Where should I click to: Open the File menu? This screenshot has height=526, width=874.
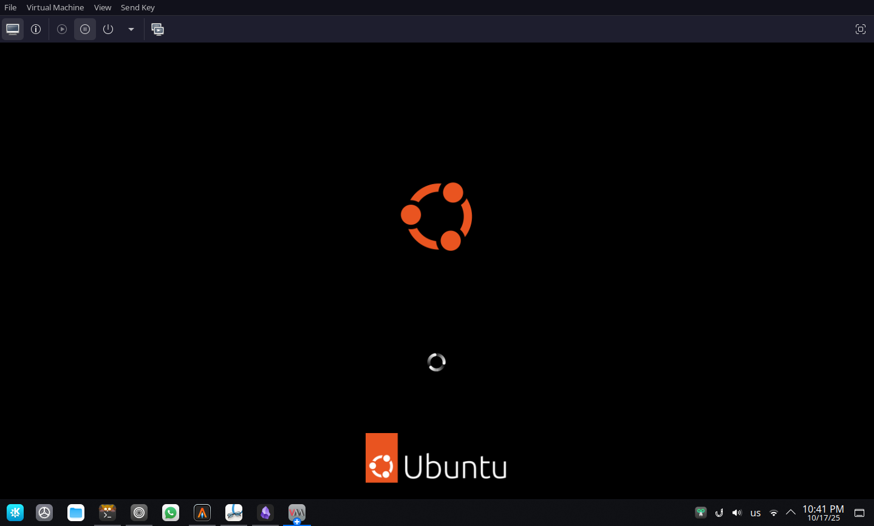(x=10, y=7)
